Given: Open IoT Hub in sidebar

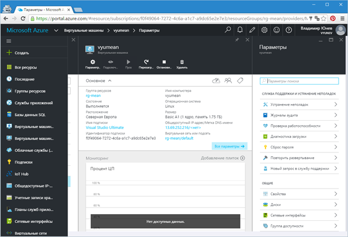Looking at the screenshot, I should (34, 174).
